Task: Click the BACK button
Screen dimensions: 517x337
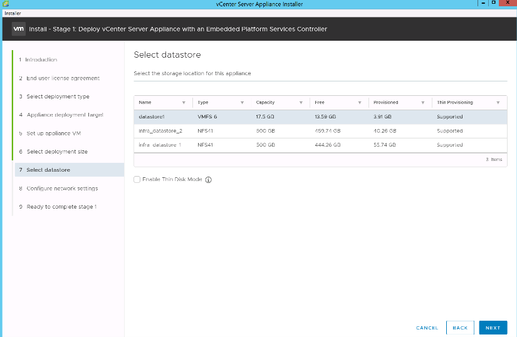Action: pyautogui.click(x=460, y=328)
